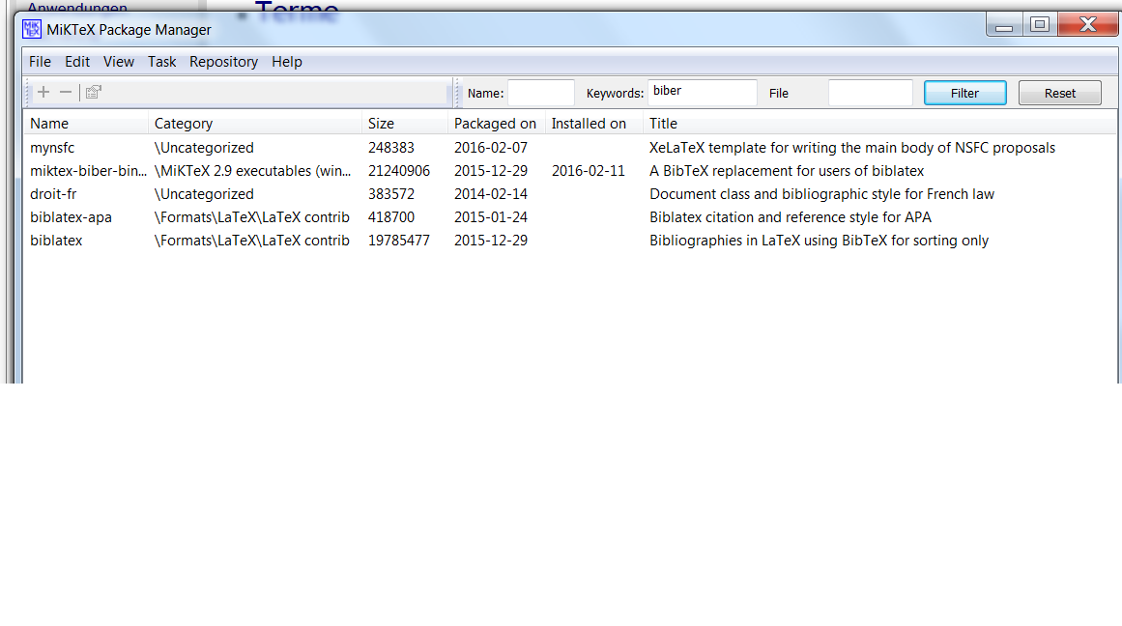
Task: Open the Repository menu
Action: tap(223, 62)
